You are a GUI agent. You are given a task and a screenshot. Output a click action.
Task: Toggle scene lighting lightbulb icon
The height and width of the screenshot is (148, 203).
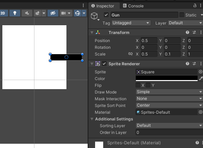15,13
